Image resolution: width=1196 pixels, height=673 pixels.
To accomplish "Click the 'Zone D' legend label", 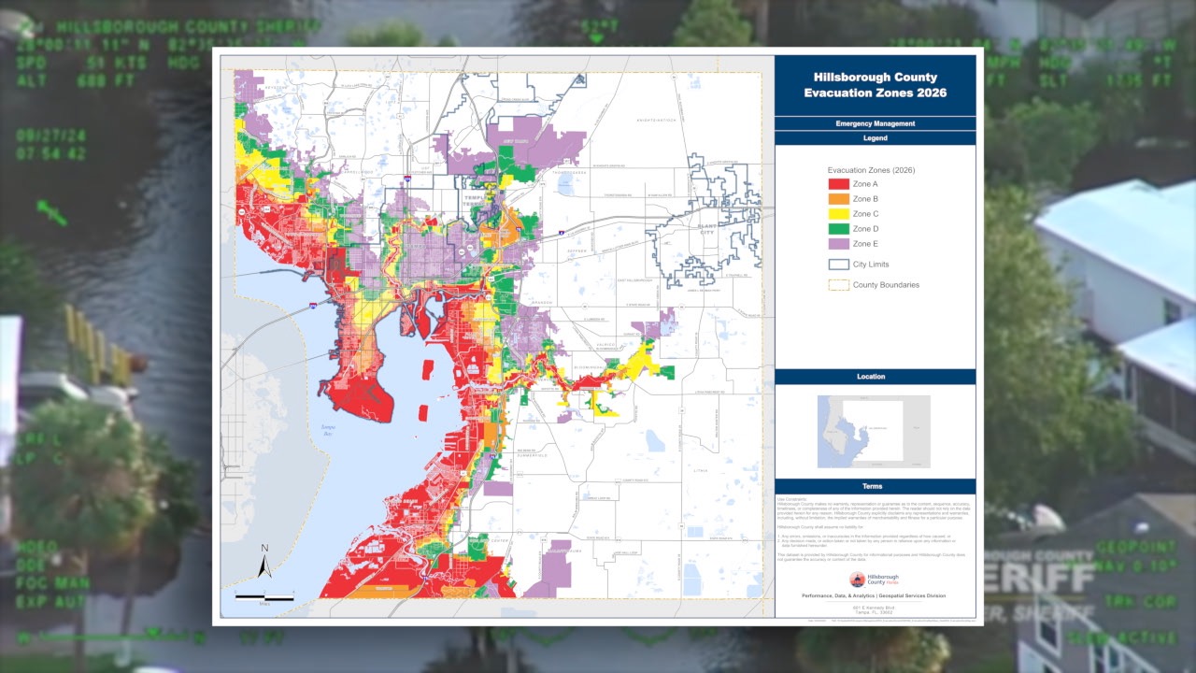I will (865, 229).
